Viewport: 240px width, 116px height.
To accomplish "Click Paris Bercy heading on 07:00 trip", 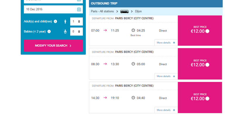I will (134, 18).
